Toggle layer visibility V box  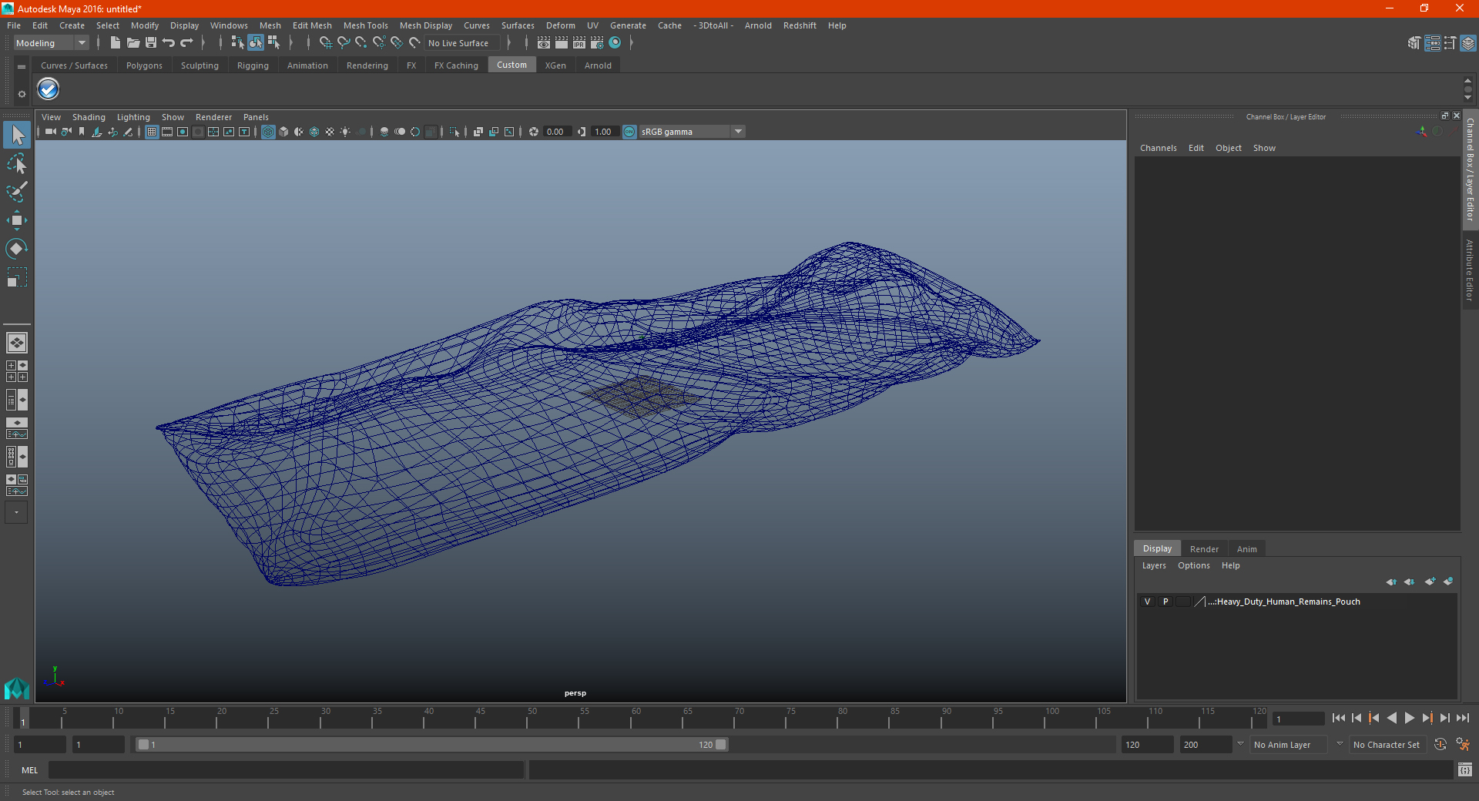[1147, 602]
